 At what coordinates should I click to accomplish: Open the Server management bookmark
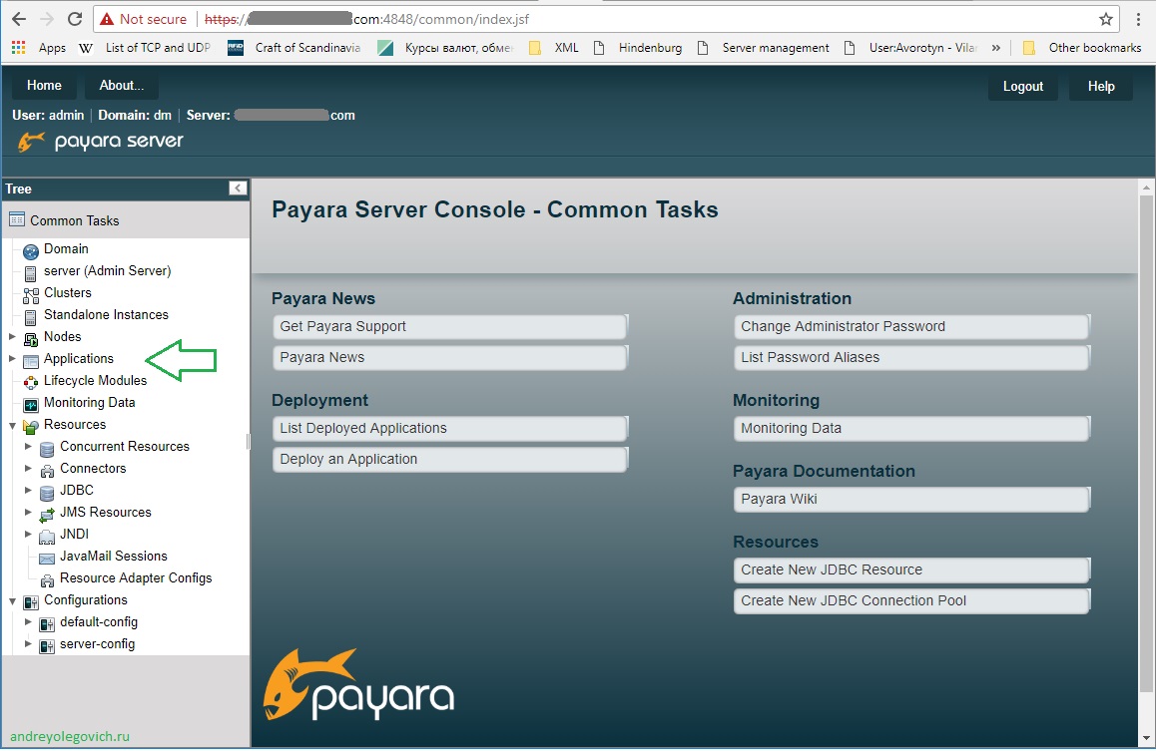[x=763, y=48]
